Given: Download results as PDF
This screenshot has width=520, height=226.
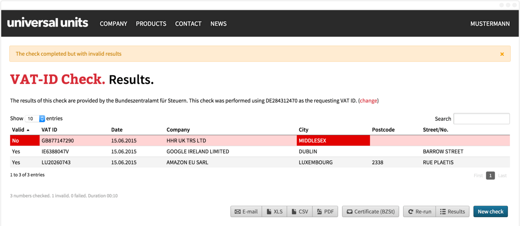Looking at the screenshot, I should [x=325, y=211].
